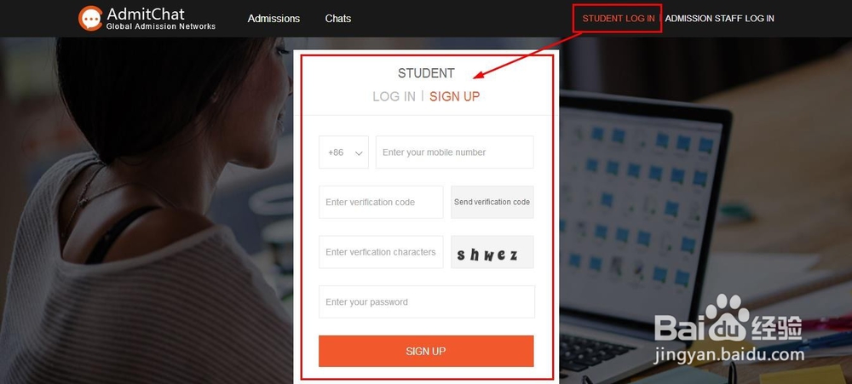Focus the verification code input field
The height and width of the screenshot is (384, 852).
coord(381,202)
